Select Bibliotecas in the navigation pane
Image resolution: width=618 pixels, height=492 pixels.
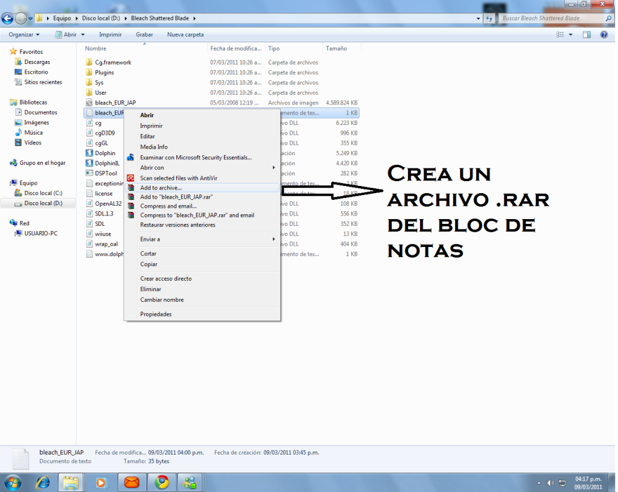point(33,102)
